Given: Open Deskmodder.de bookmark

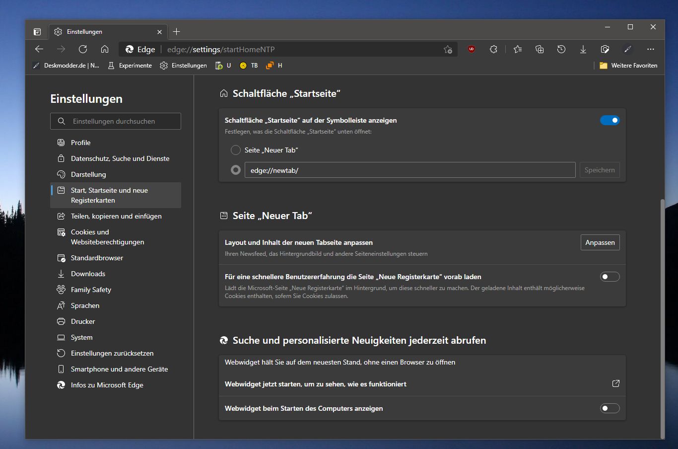Looking at the screenshot, I should (x=66, y=66).
